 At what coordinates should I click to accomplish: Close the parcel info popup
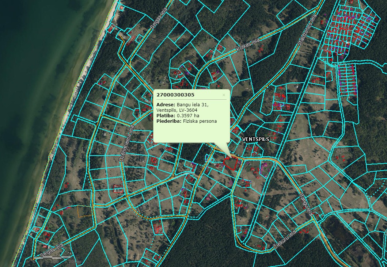tap(224, 95)
